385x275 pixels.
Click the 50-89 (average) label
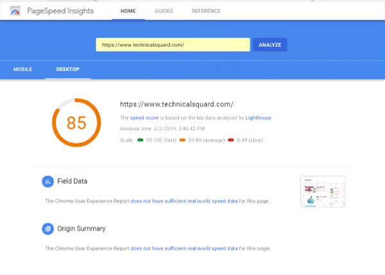click(x=207, y=140)
